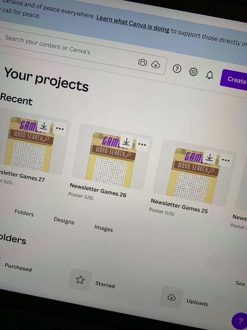Switch to the Folders tab
Screen dimensions: 247x330
point(24,213)
